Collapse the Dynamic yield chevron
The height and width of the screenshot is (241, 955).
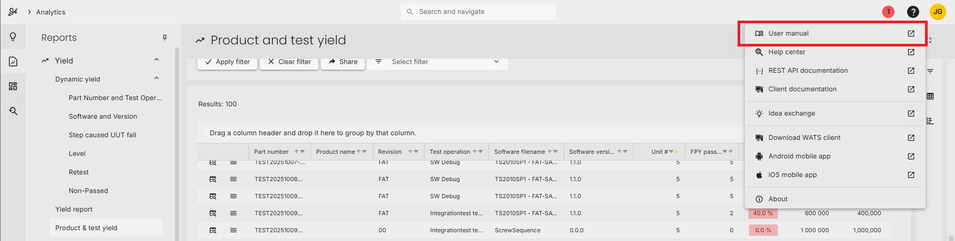(x=156, y=78)
